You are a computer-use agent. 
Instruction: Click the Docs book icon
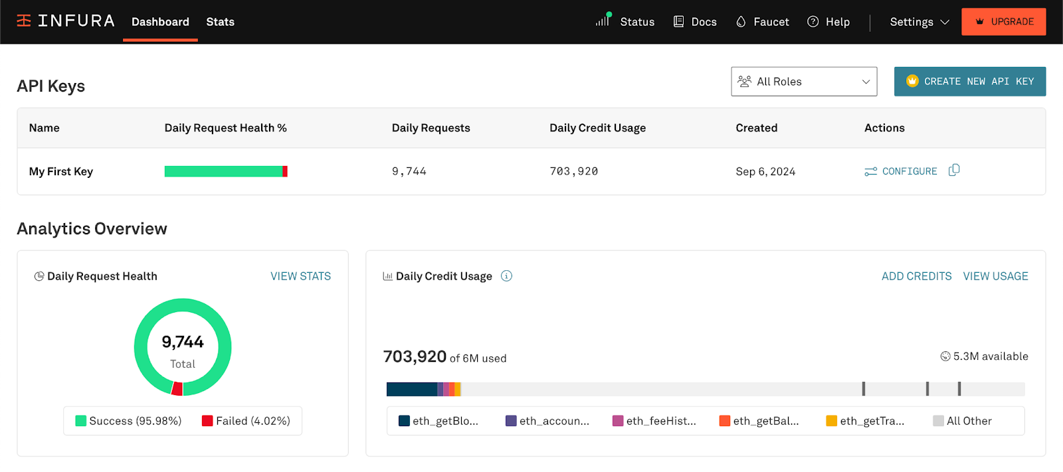pyautogui.click(x=678, y=22)
